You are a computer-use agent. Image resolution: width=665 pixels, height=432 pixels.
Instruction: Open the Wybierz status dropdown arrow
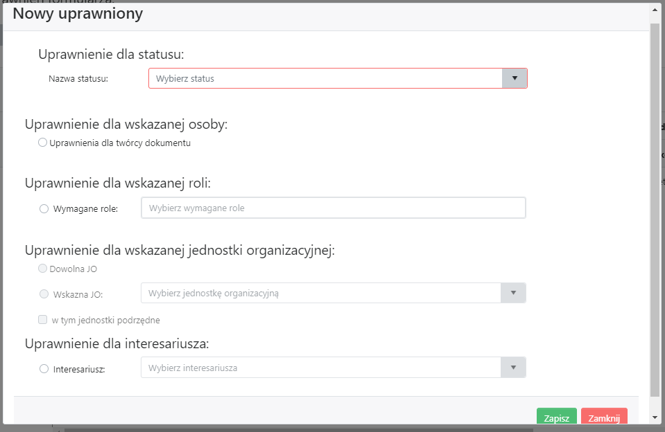515,78
